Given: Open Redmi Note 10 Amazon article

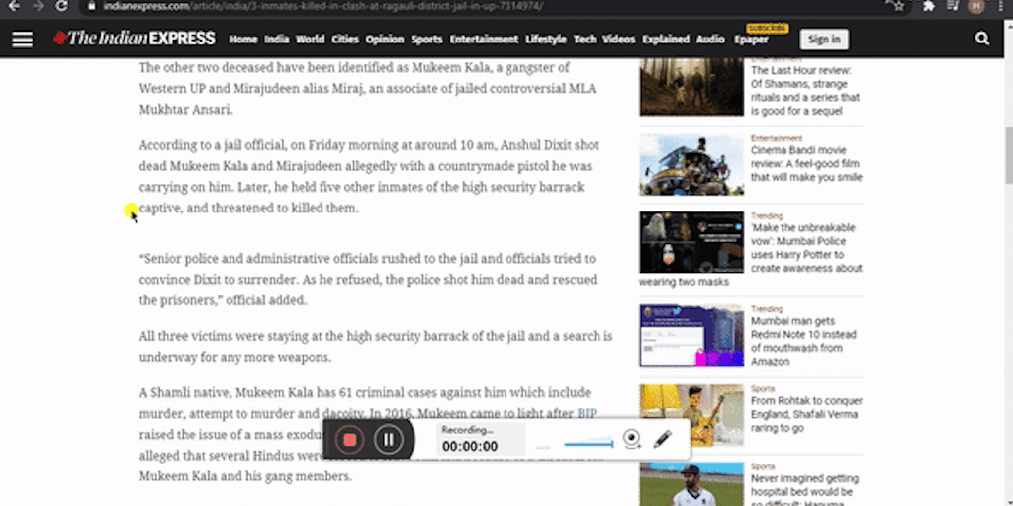Looking at the screenshot, I should point(803,341).
